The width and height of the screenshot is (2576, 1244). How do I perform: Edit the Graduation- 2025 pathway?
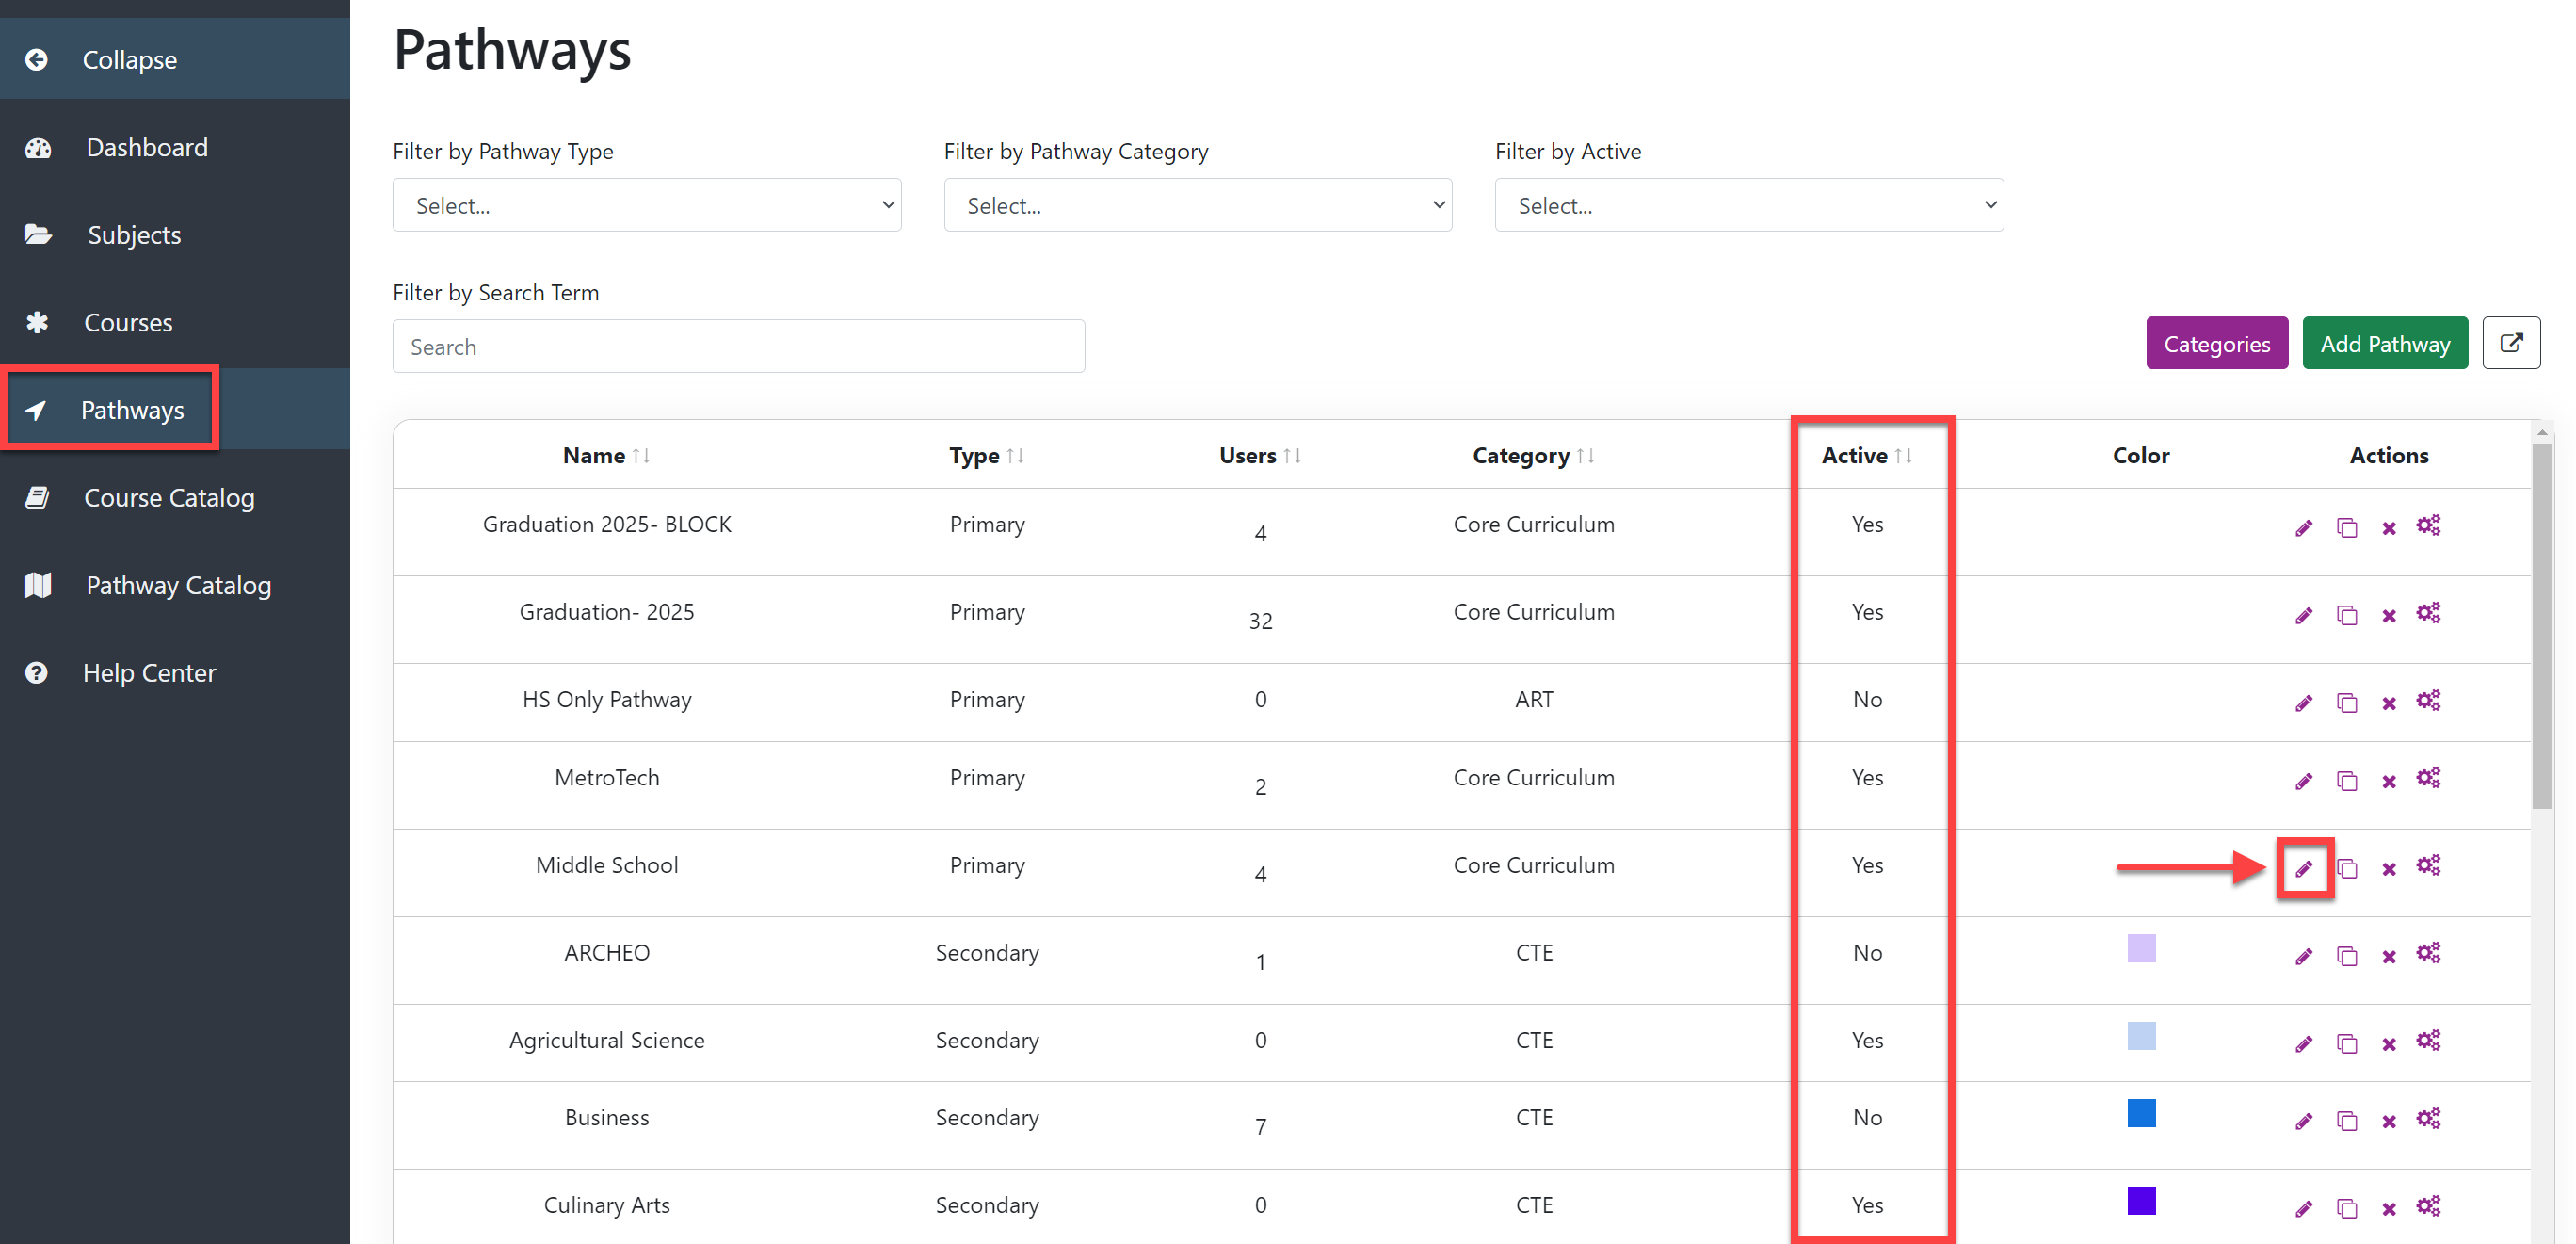pos(2304,615)
